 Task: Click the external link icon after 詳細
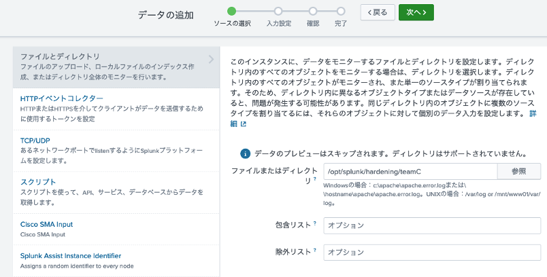(x=243, y=124)
